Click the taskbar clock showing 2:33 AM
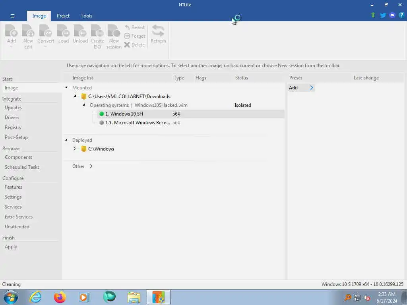Viewport: 407px width, 305px height. tap(386, 297)
